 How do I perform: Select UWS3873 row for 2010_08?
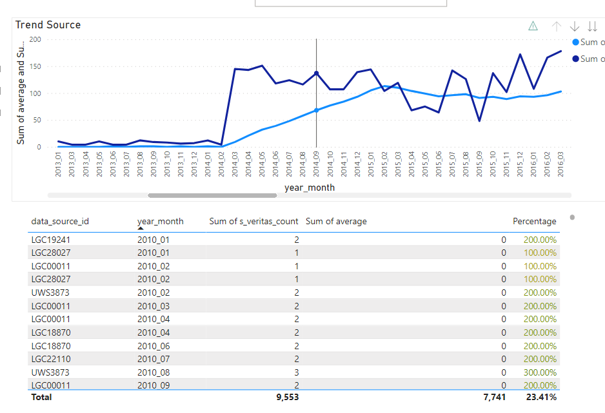(x=293, y=372)
